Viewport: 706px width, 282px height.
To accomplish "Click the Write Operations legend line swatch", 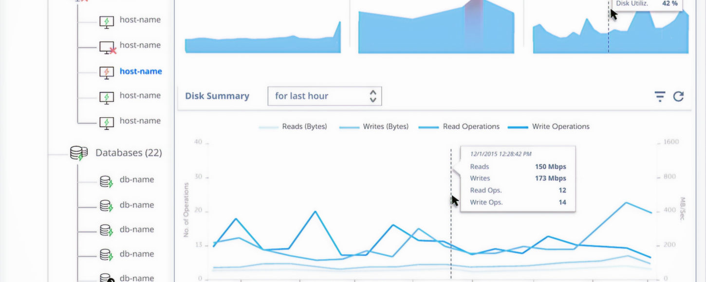I will coord(518,127).
